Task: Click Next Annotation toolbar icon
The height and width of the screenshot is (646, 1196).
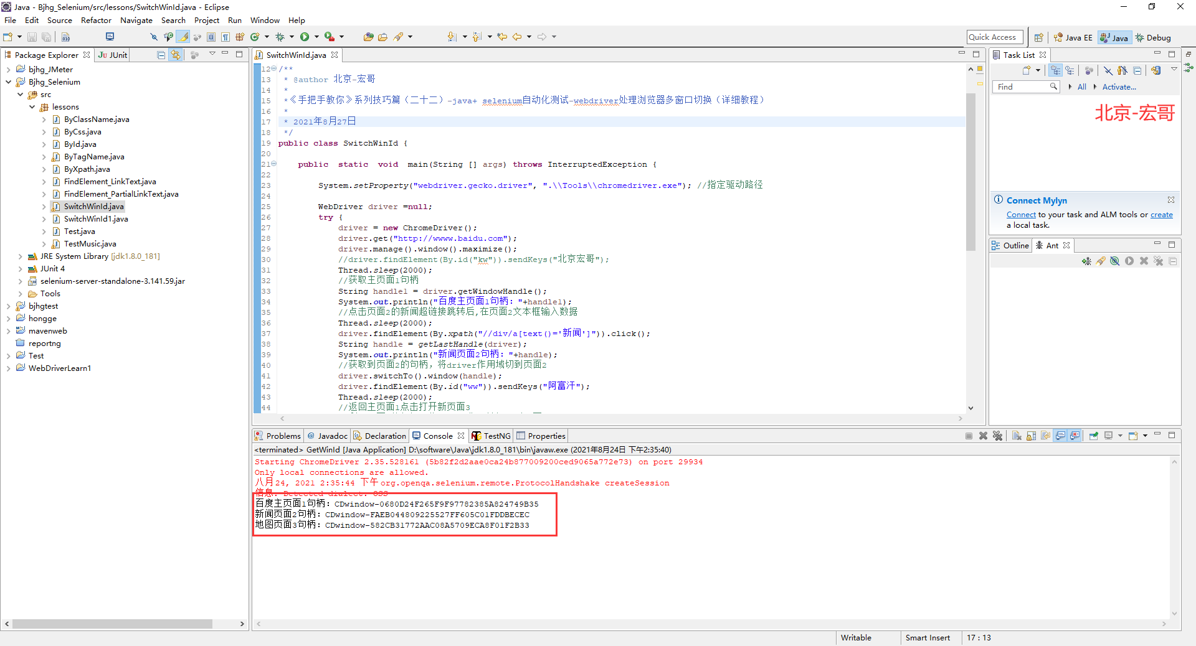Action: [x=452, y=37]
